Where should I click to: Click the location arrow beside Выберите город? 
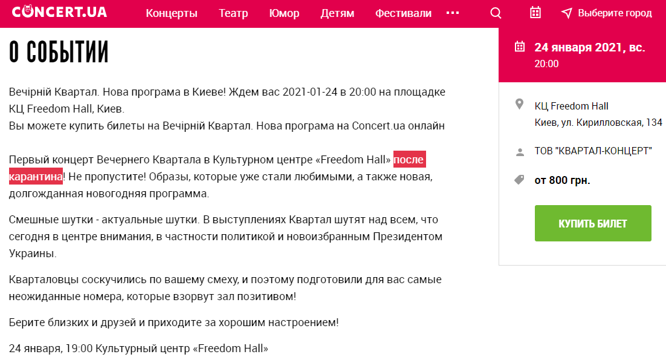566,12
